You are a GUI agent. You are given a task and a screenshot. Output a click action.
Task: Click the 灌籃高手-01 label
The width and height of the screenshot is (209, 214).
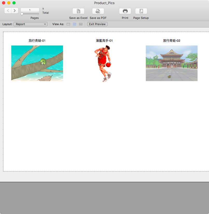(104, 41)
